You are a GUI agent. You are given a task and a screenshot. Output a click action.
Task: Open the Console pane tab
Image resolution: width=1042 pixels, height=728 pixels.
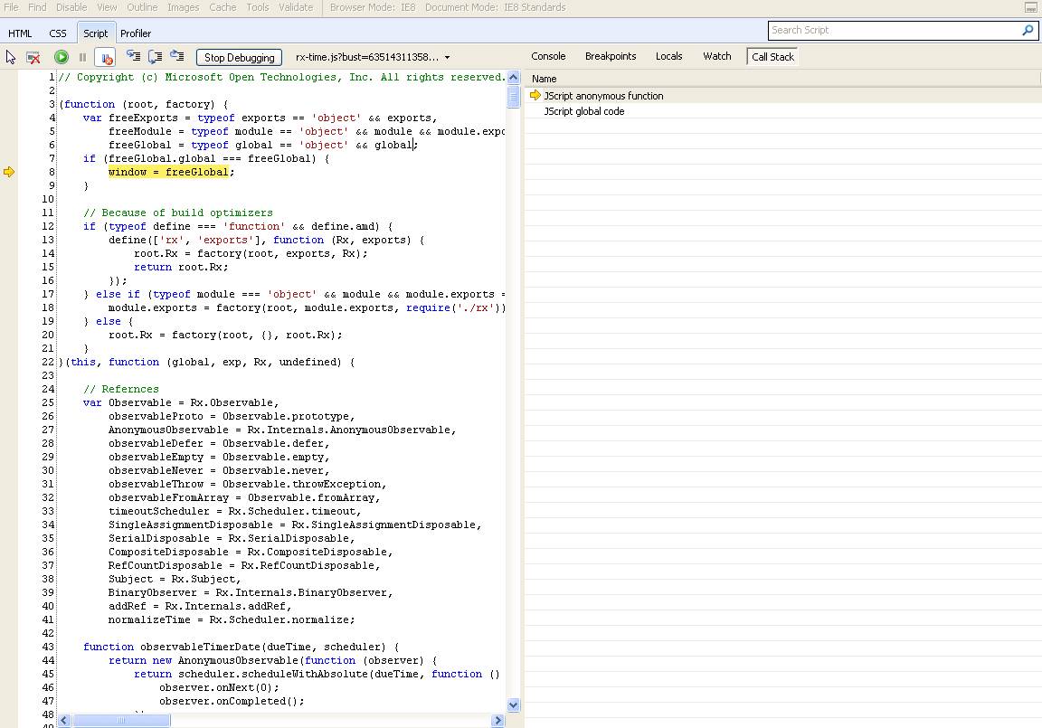pyautogui.click(x=548, y=56)
